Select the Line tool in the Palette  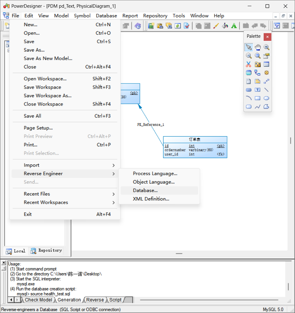coord(266,90)
